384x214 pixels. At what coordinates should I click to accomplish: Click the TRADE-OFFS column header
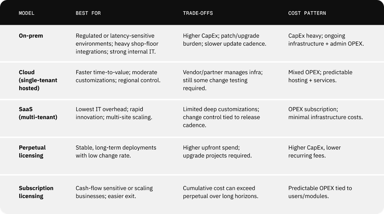tap(198, 13)
